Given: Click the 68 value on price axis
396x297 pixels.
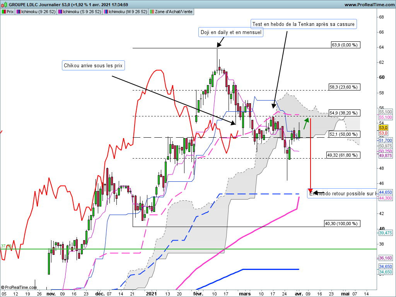Looking at the screenshot, I should click(381, 17).
